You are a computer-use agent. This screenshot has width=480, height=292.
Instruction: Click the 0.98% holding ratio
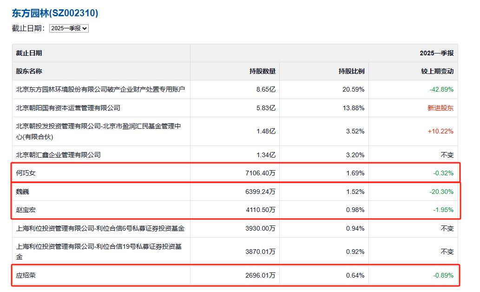pos(355,210)
